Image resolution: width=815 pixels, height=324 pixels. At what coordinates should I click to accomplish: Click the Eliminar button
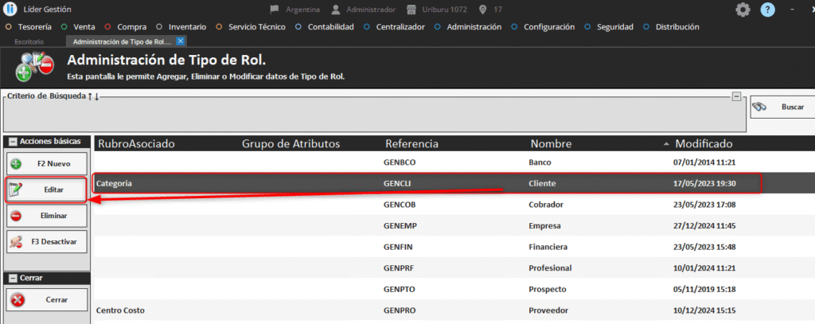[x=46, y=216]
